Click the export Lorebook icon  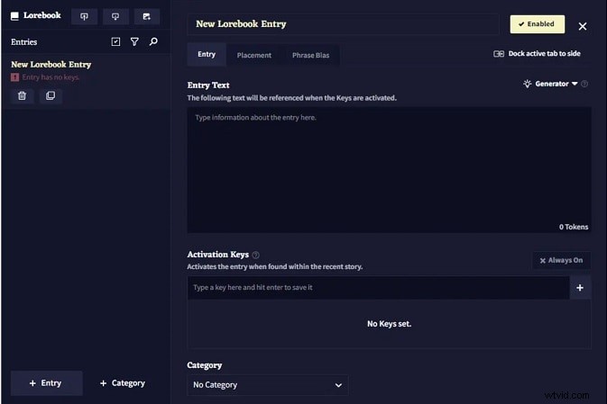[84, 16]
